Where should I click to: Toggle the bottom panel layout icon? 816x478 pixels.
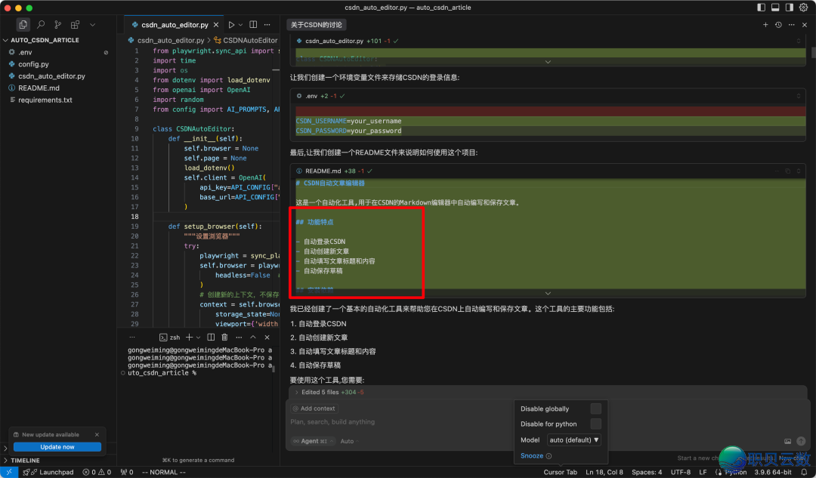pos(776,8)
